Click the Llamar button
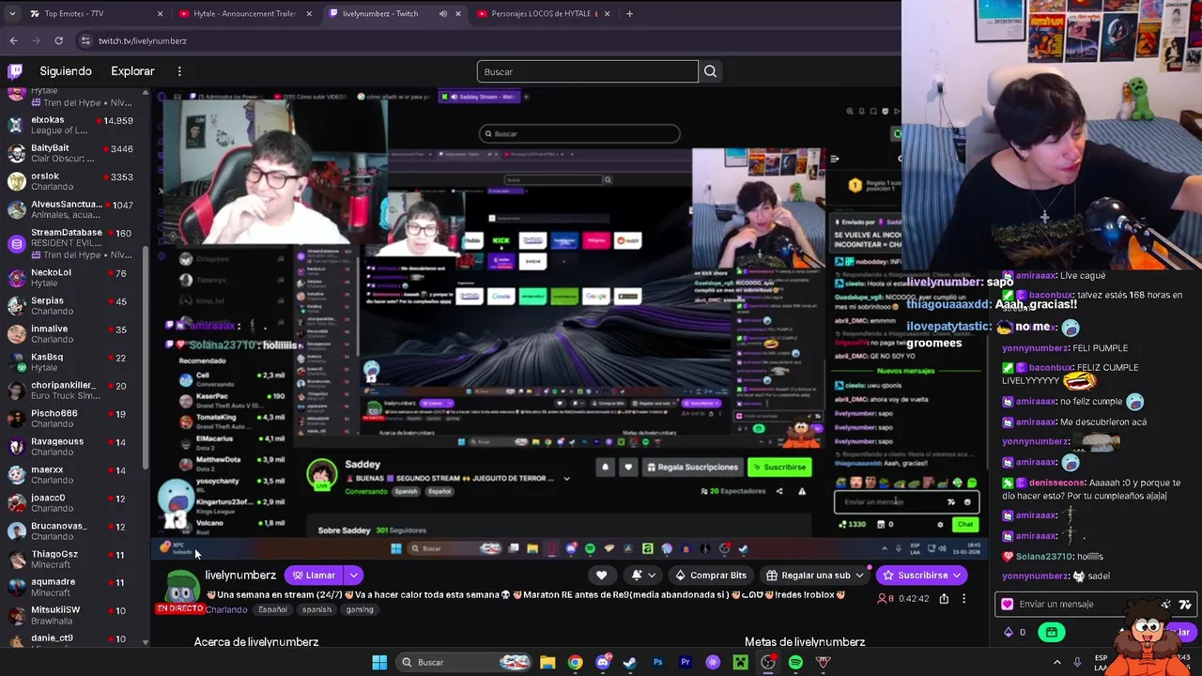Screen dimensions: 1202x676 pos(314,576)
